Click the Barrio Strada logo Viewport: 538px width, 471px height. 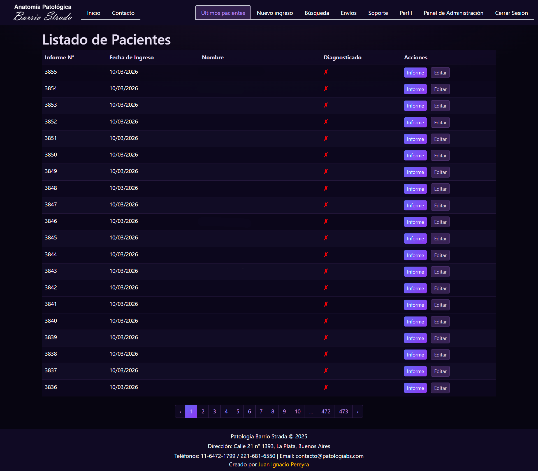[43, 13]
